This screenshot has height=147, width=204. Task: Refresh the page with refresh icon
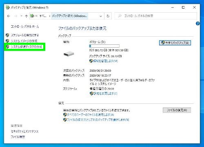(x=108, y=16)
